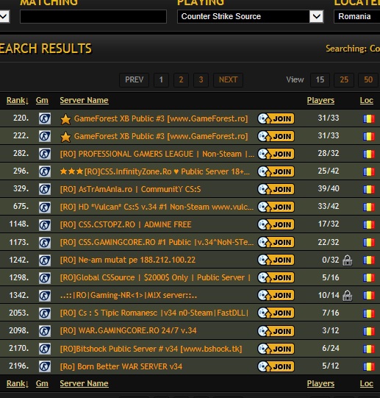Go to results page 2
This screenshot has width=380, height=398.
tap(181, 80)
